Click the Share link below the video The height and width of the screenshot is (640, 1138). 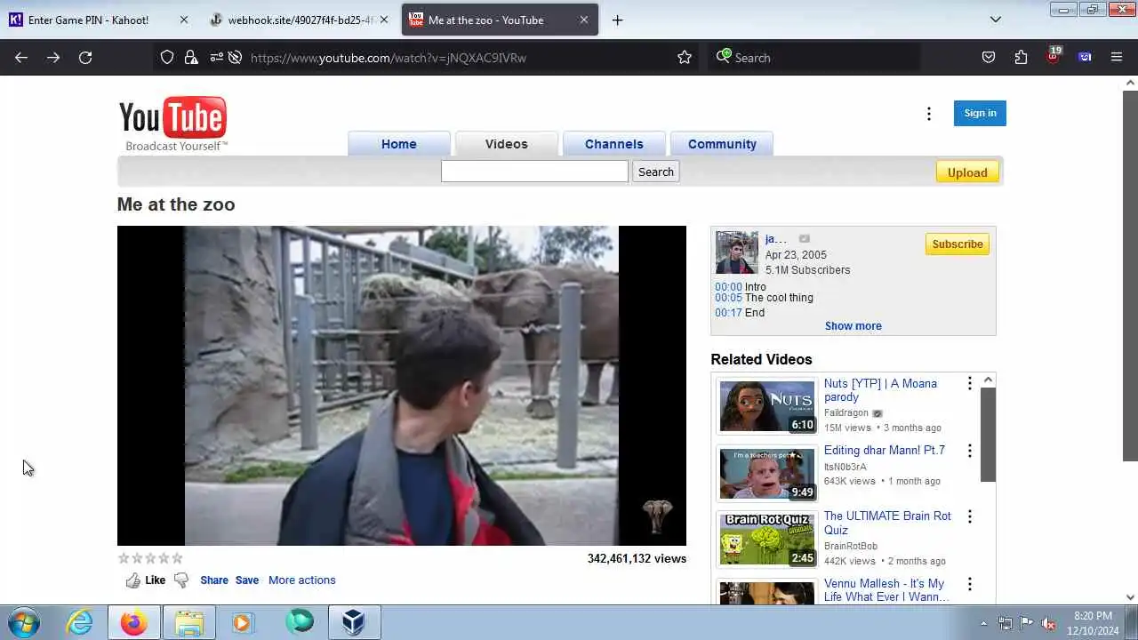(214, 580)
